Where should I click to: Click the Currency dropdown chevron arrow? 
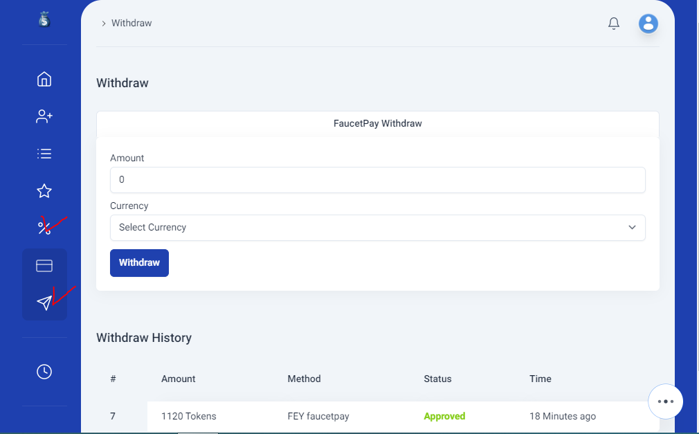click(x=631, y=227)
